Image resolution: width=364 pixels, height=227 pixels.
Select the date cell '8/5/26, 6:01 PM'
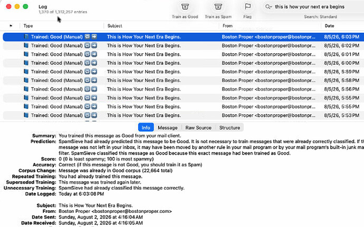pos(341,54)
